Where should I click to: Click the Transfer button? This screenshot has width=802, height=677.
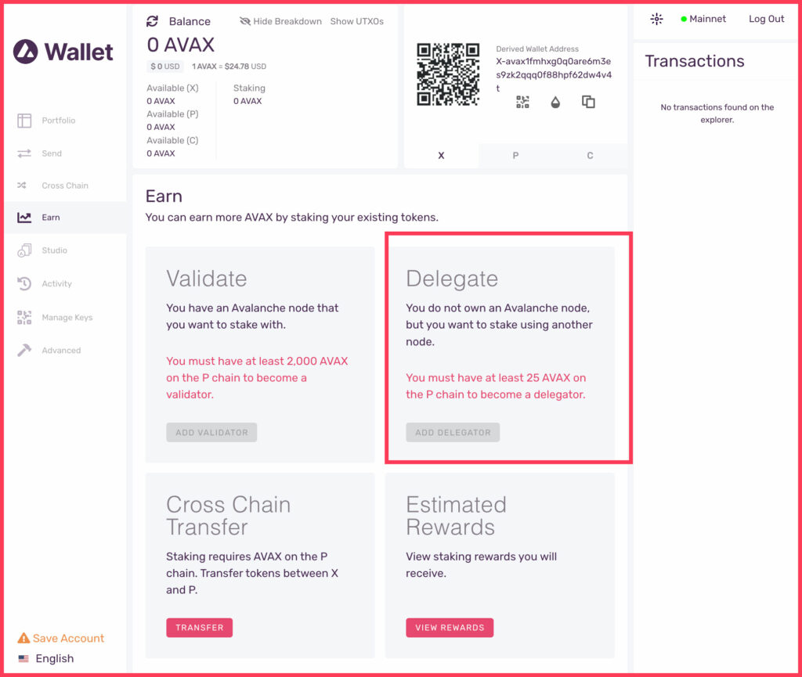point(200,628)
